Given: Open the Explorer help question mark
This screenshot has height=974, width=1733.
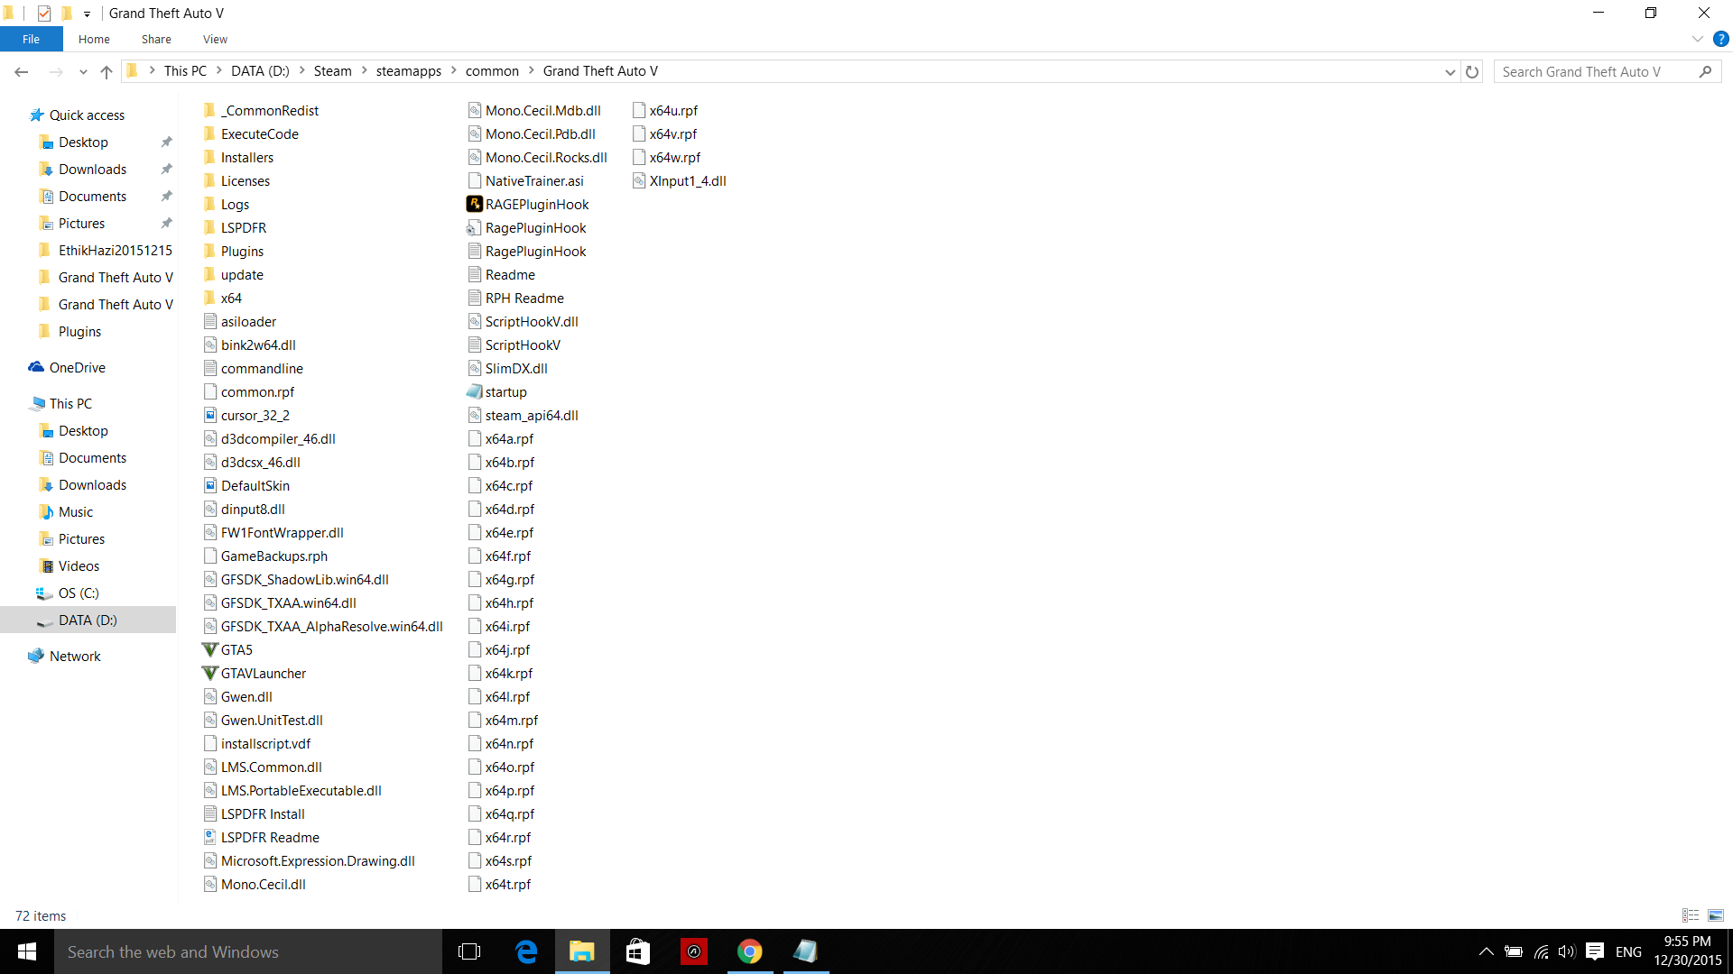Looking at the screenshot, I should (x=1721, y=39).
